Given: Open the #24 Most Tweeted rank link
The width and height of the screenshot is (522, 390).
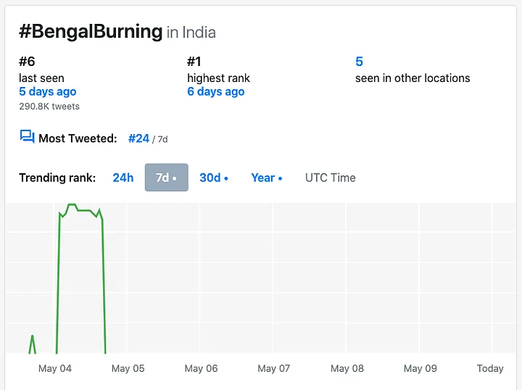Looking at the screenshot, I should click(x=138, y=138).
